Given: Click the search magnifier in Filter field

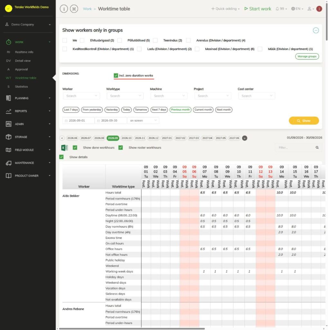Looking at the screenshot, I should click(x=317, y=148).
